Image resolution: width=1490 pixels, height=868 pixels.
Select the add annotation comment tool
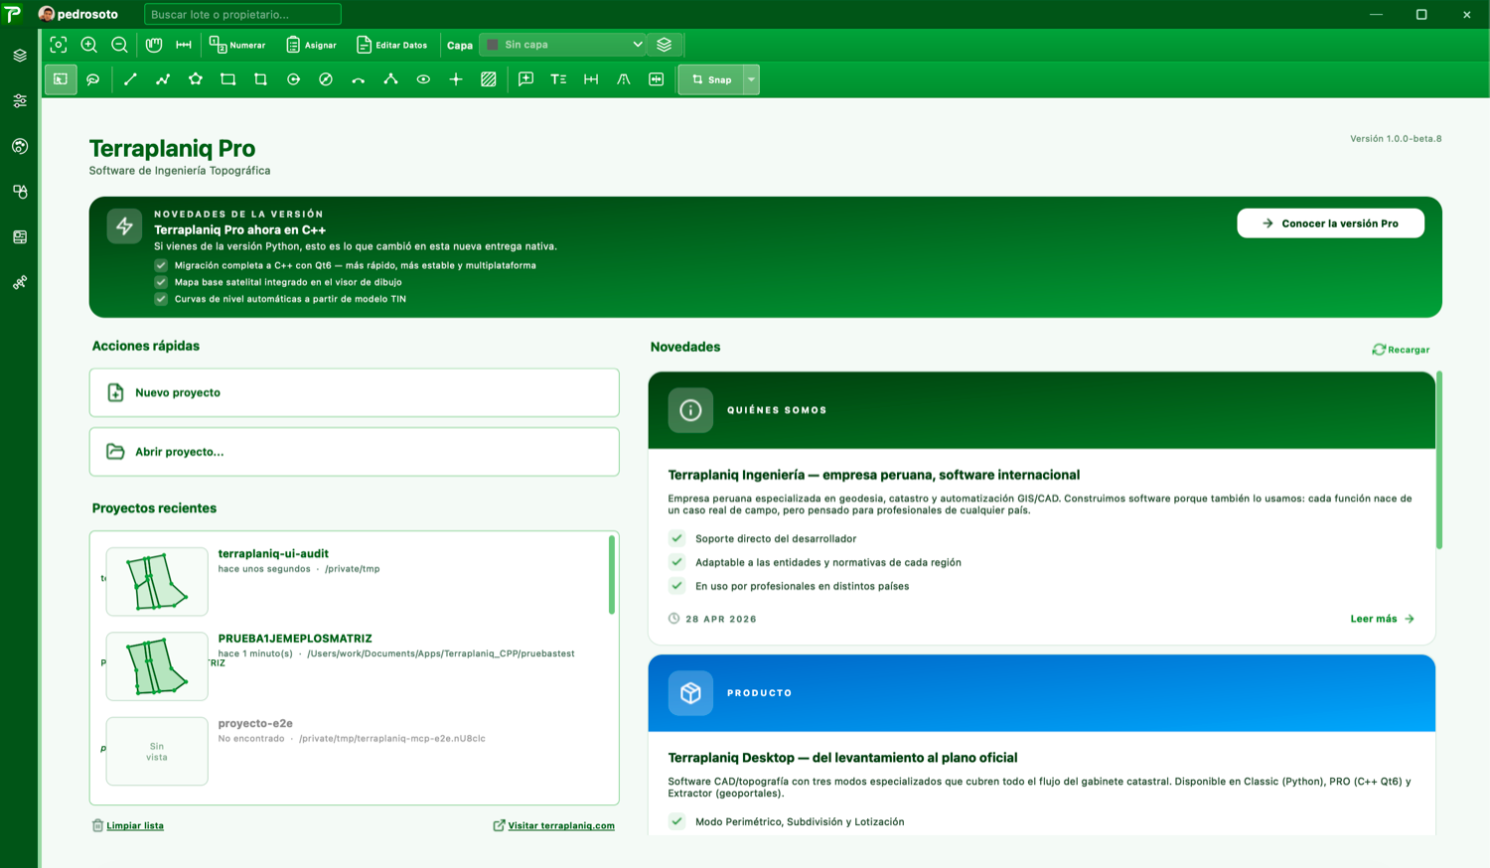pyautogui.click(x=525, y=79)
